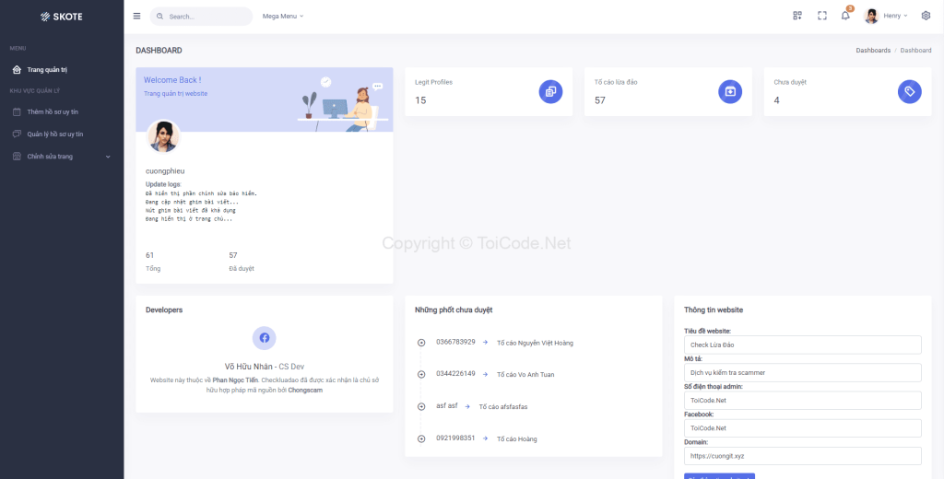944x479 pixels.
Task: Click Henry's avatar in top bar
Action: point(871,16)
